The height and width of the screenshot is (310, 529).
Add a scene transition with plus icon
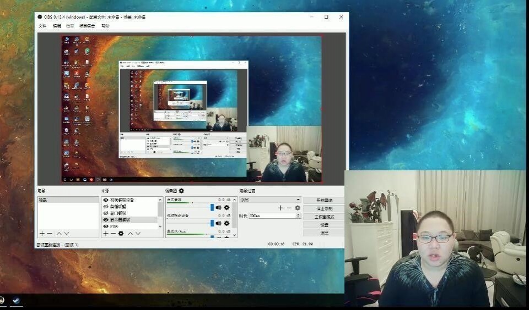pos(280,208)
